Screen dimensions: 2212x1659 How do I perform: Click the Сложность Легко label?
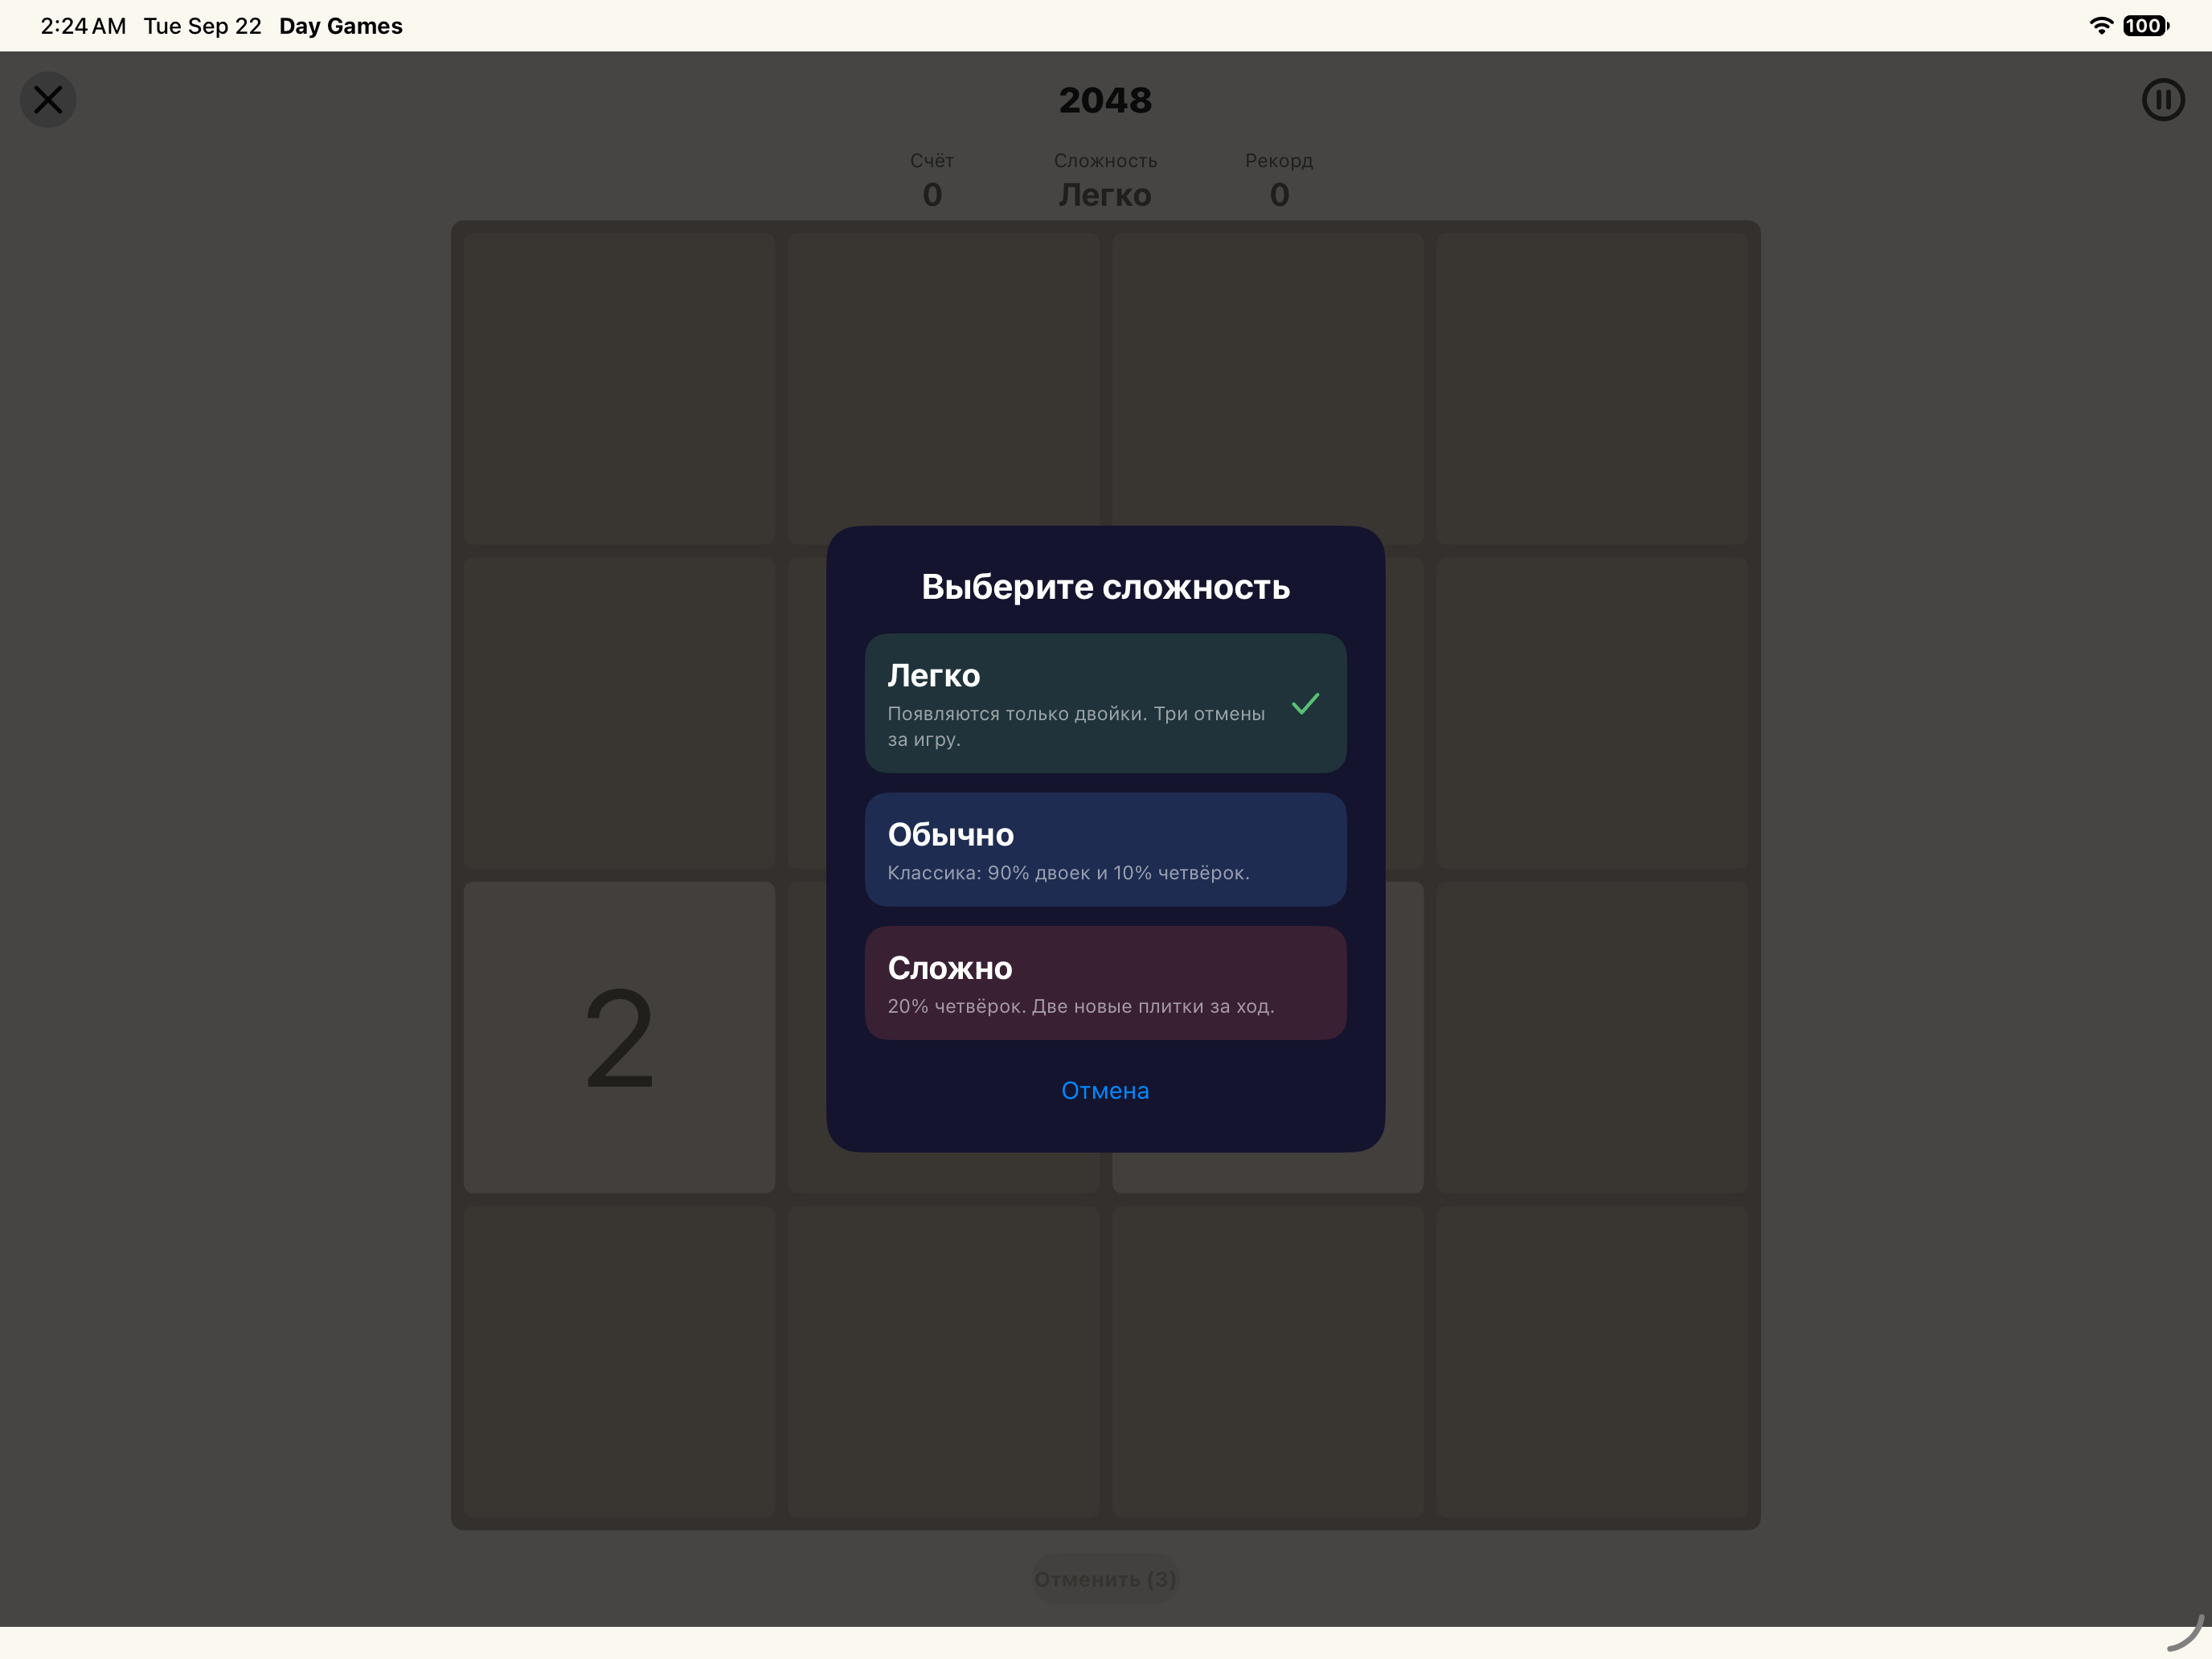[x=1105, y=180]
